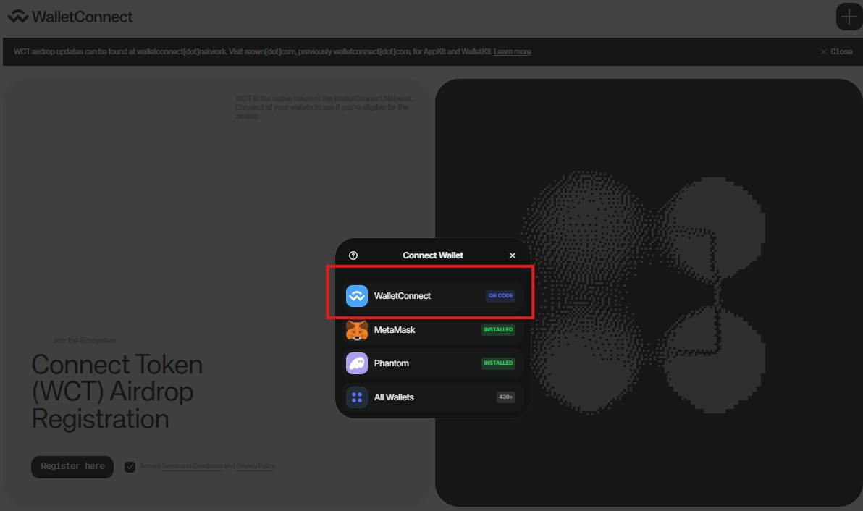The image size is (863, 511).
Task: Click the WalletConnect logo in the header
Action: [70, 17]
